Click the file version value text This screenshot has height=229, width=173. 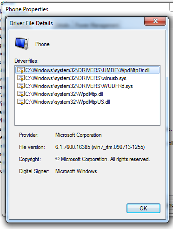point(100,147)
